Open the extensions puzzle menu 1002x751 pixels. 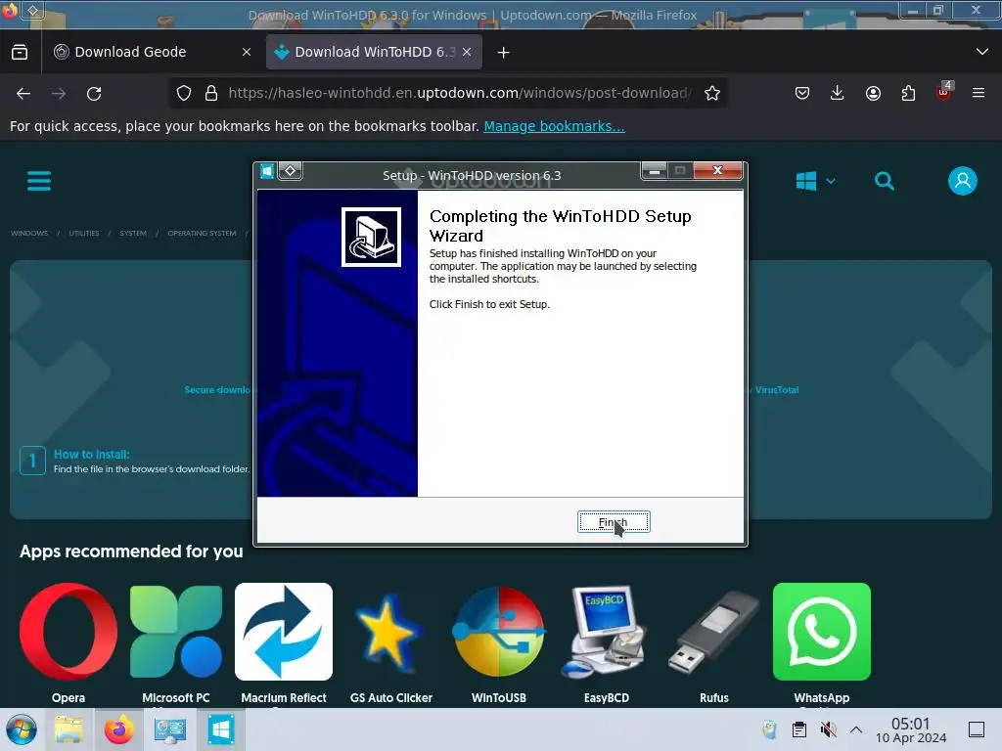tap(908, 93)
